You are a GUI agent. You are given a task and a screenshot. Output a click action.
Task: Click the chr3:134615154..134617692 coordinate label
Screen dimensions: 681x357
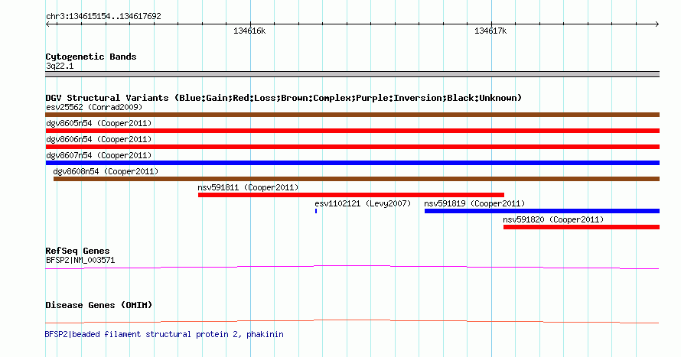[x=103, y=17]
